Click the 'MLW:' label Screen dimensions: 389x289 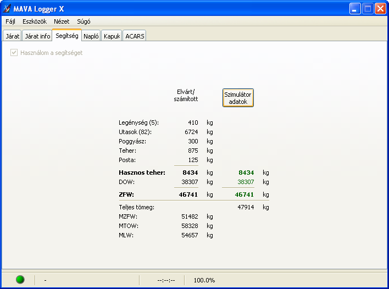pyautogui.click(x=126, y=235)
